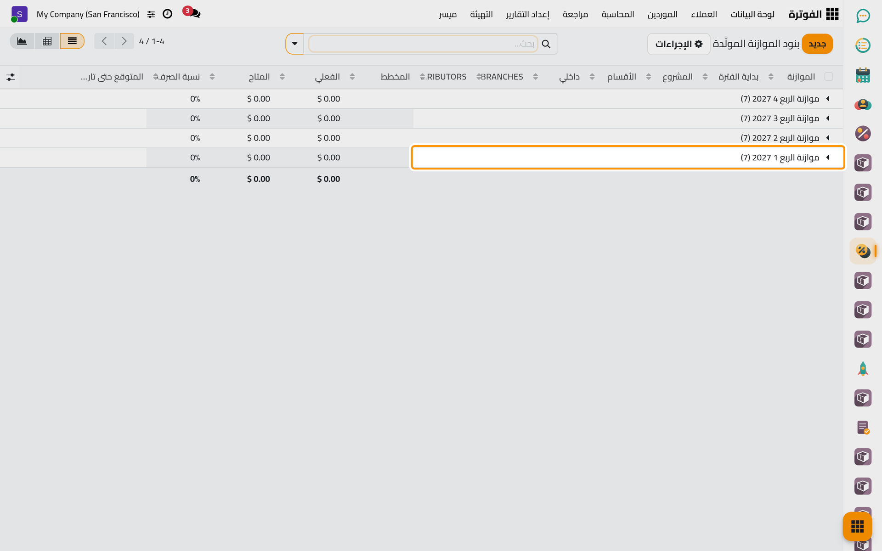Viewport: 882px width, 551px height.
Task: Open لوحة البيانات menu
Action: pos(752,14)
